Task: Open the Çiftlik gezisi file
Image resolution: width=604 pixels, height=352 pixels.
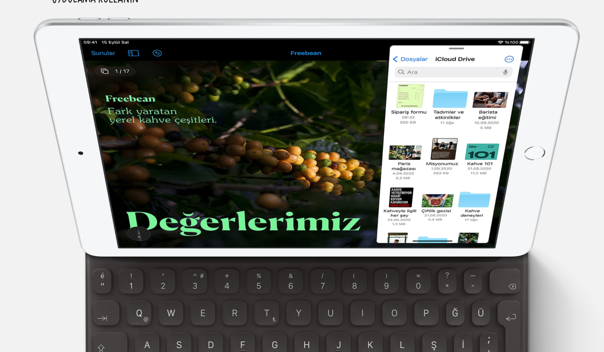Action: coord(436,208)
